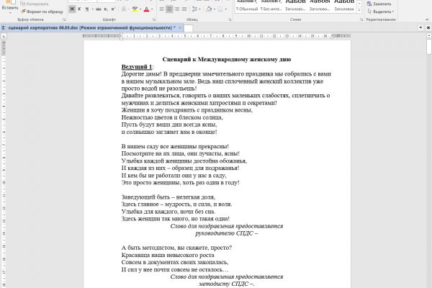Click the italic line 'руководителю СПДС –'

click(227, 233)
